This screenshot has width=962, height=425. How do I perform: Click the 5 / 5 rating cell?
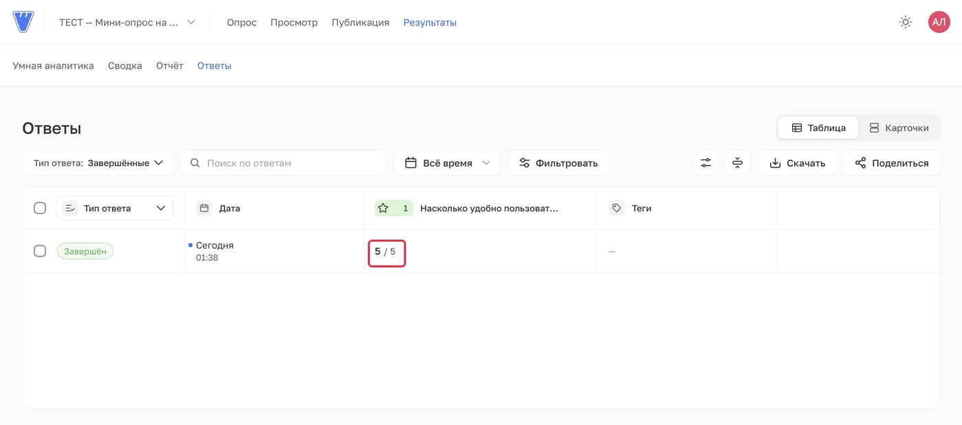[386, 252]
